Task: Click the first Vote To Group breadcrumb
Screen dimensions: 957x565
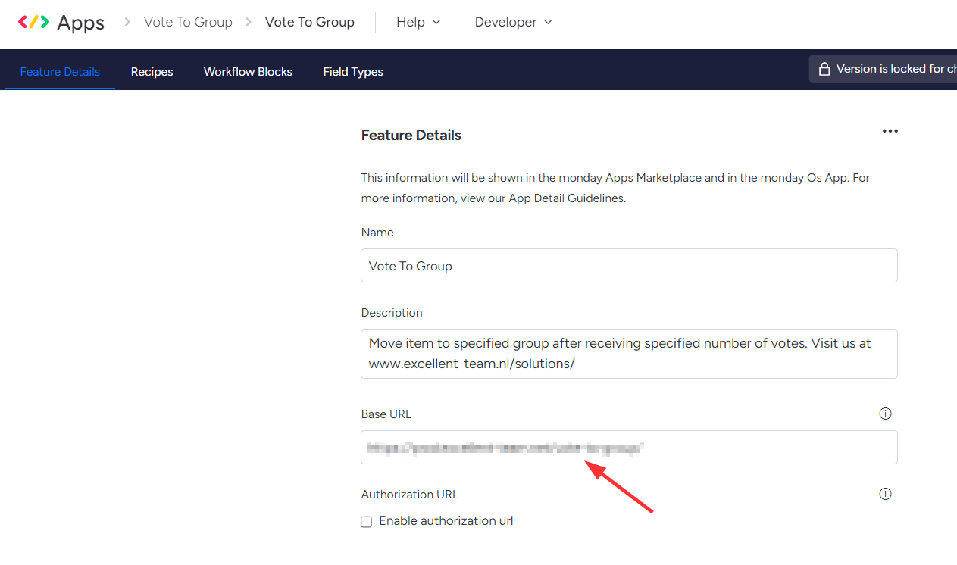Action: click(188, 22)
